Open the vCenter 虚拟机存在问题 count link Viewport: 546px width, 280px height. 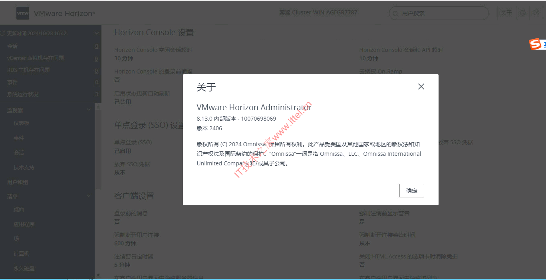click(97, 58)
